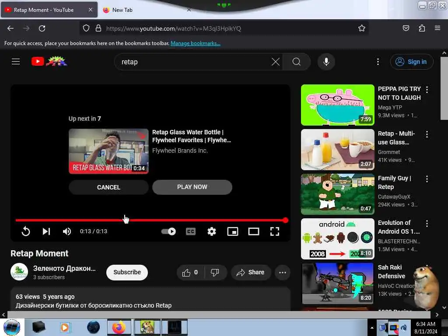Click the red scrubber handle at end
The width and height of the screenshot is (448, 336).
click(285, 220)
